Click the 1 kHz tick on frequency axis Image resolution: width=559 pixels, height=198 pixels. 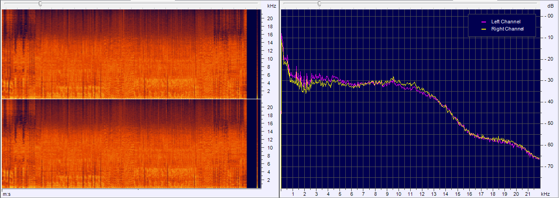[293, 194]
